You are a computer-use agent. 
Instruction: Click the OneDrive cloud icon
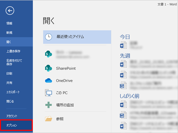48,81
